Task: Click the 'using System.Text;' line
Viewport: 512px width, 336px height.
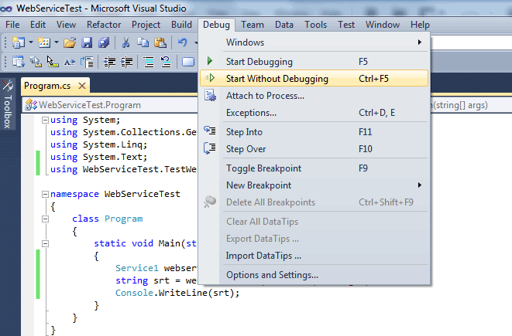Action: [98, 157]
